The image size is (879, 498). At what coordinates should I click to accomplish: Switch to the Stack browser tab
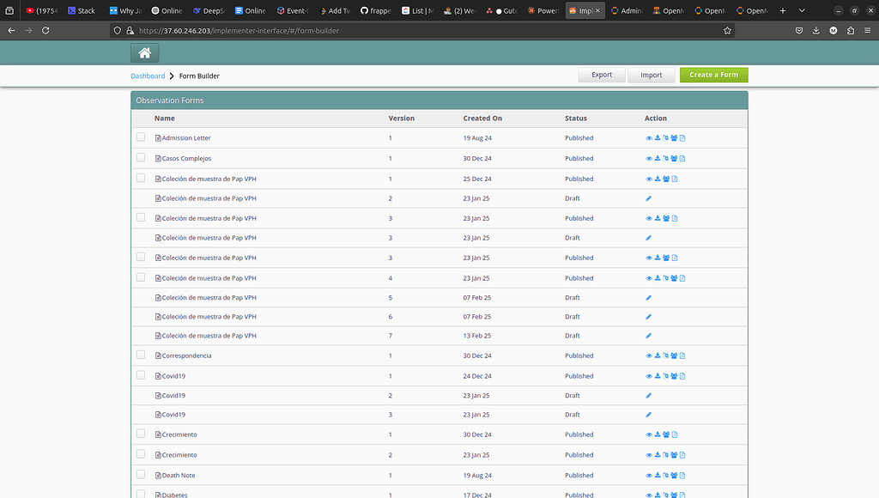(82, 10)
